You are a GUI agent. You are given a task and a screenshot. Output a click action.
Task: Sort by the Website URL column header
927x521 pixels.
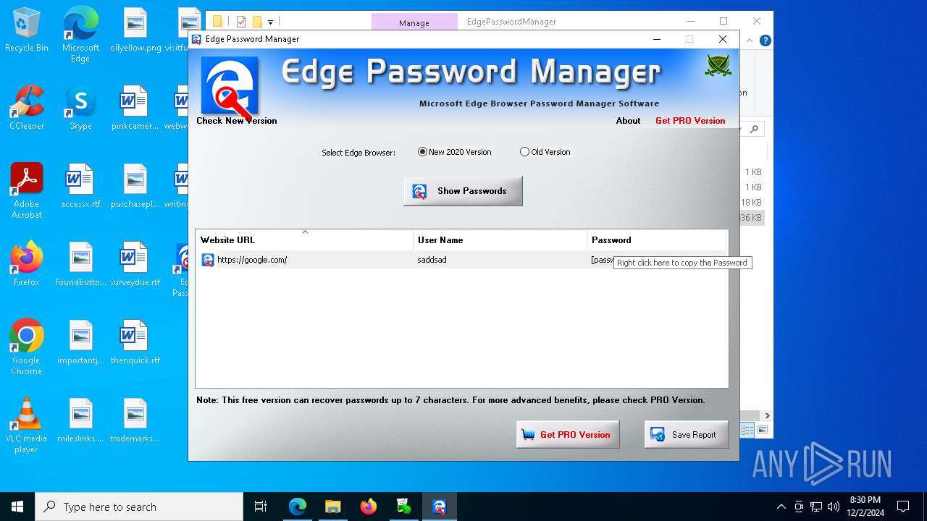[304, 240]
